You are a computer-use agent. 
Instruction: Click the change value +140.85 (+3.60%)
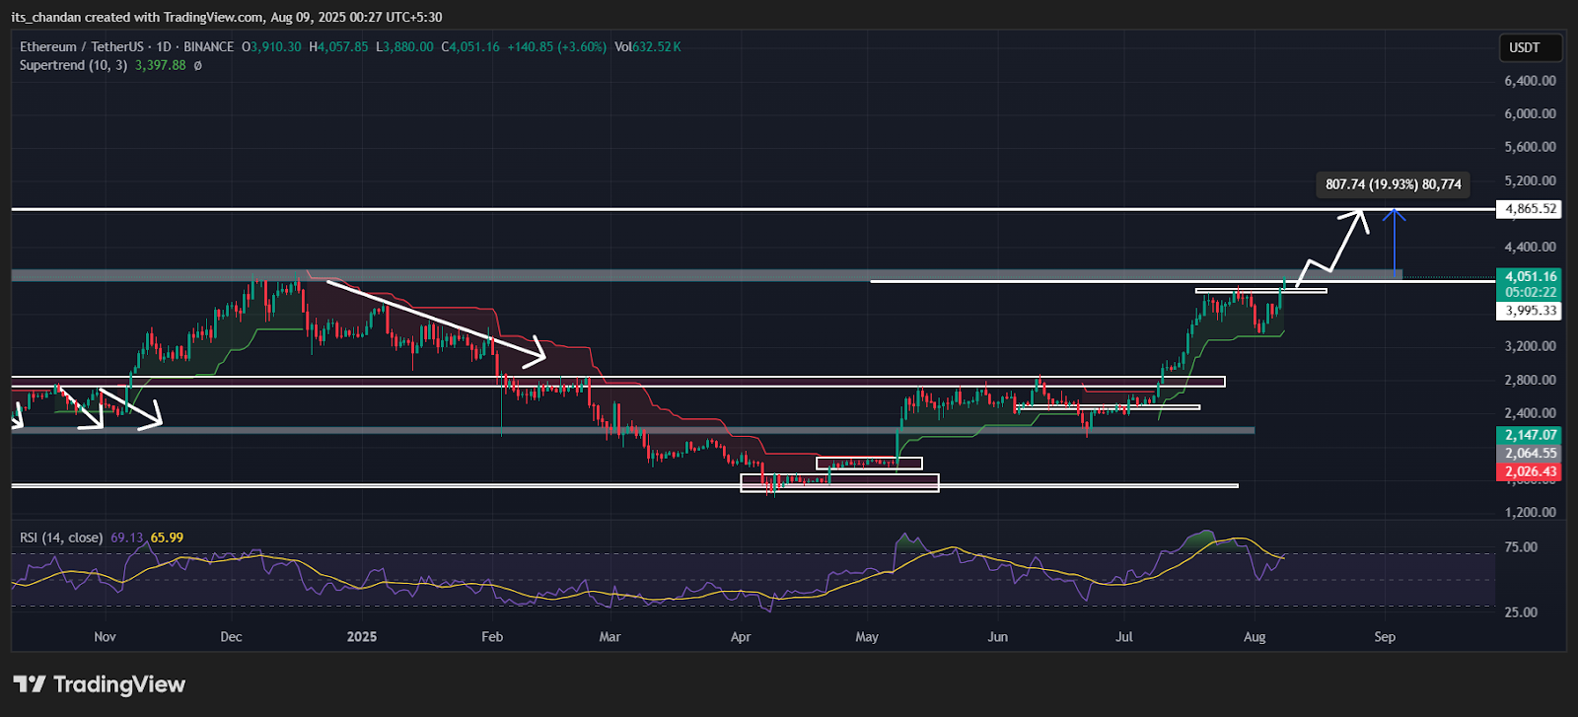(x=557, y=47)
